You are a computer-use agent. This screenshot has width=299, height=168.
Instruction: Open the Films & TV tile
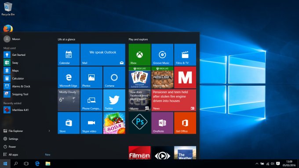click(185, 55)
